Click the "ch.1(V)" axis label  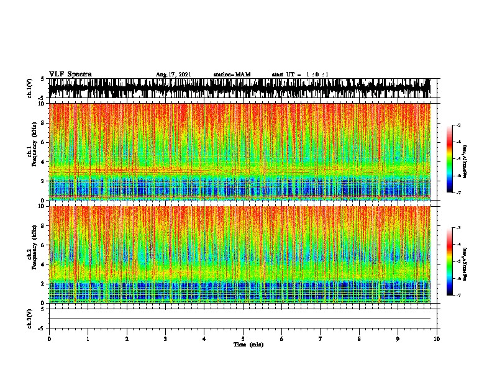click(x=29, y=88)
